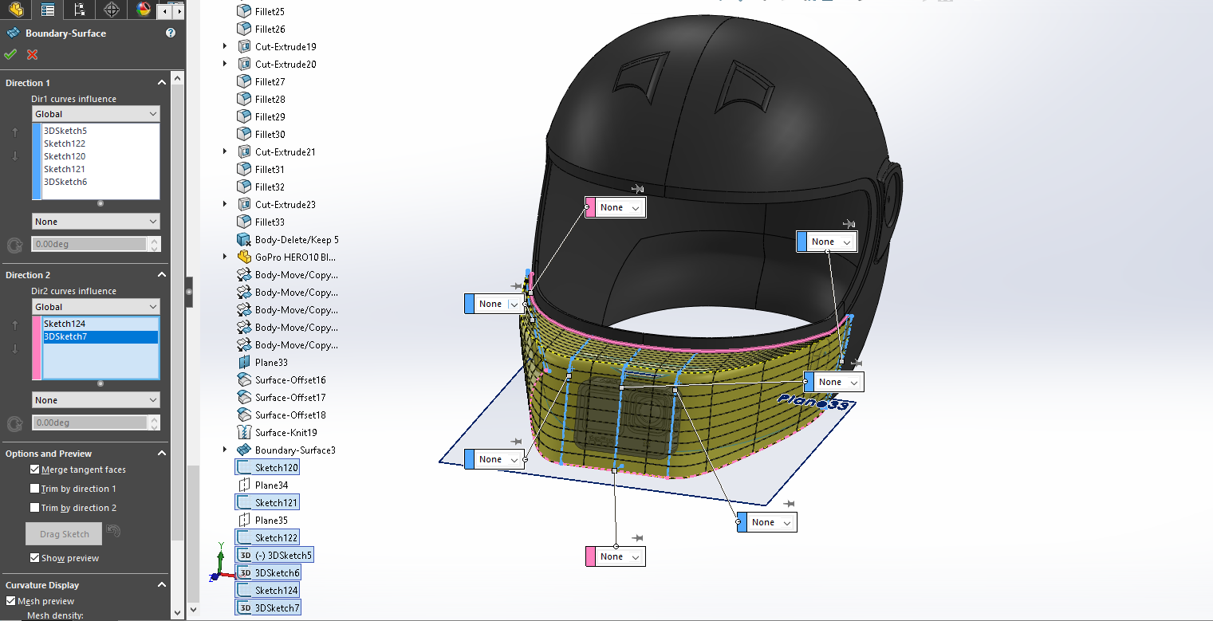Uncheck Merge tangent faces
The height and width of the screenshot is (621, 1213).
[x=35, y=470]
